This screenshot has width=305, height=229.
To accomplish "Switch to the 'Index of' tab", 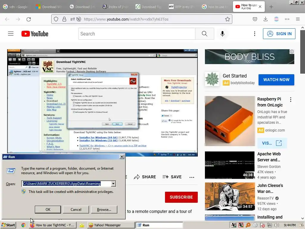I will coord(116,7).
